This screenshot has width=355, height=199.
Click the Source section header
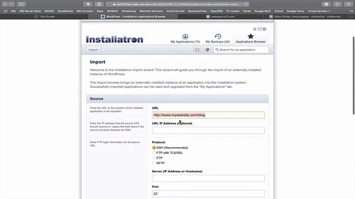coord(177,98)
